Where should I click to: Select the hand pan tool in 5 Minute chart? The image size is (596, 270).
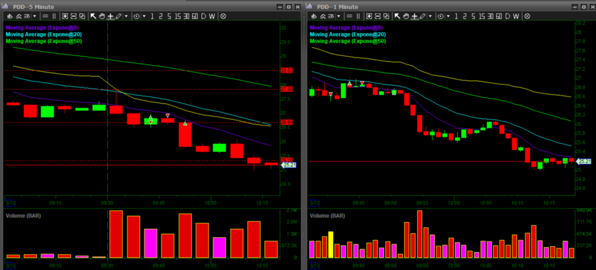point(102,16)
